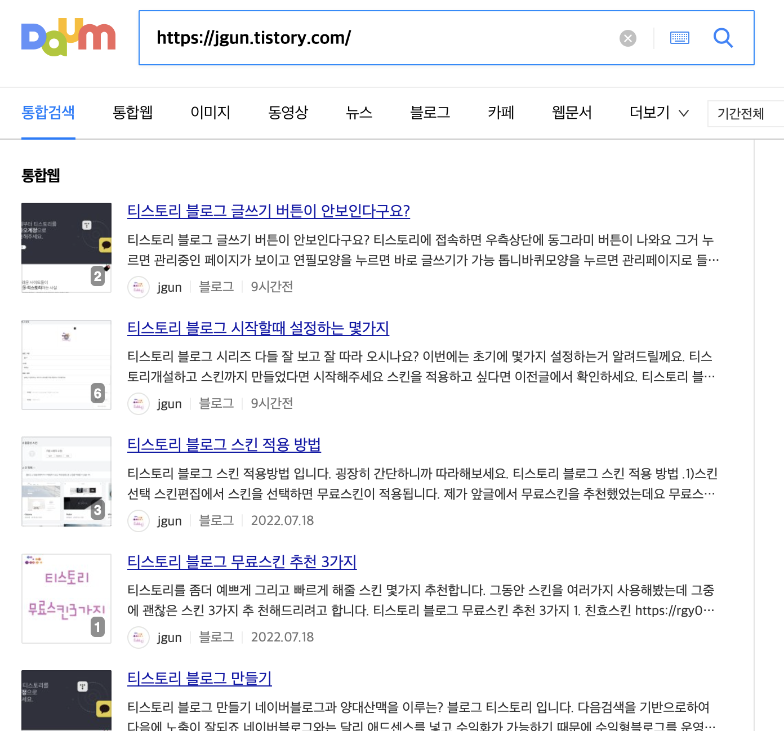Click jgun author name under 스킨 적용 방법 result
Viewport: 784px width, 731px height.
[x=170, y=521]
